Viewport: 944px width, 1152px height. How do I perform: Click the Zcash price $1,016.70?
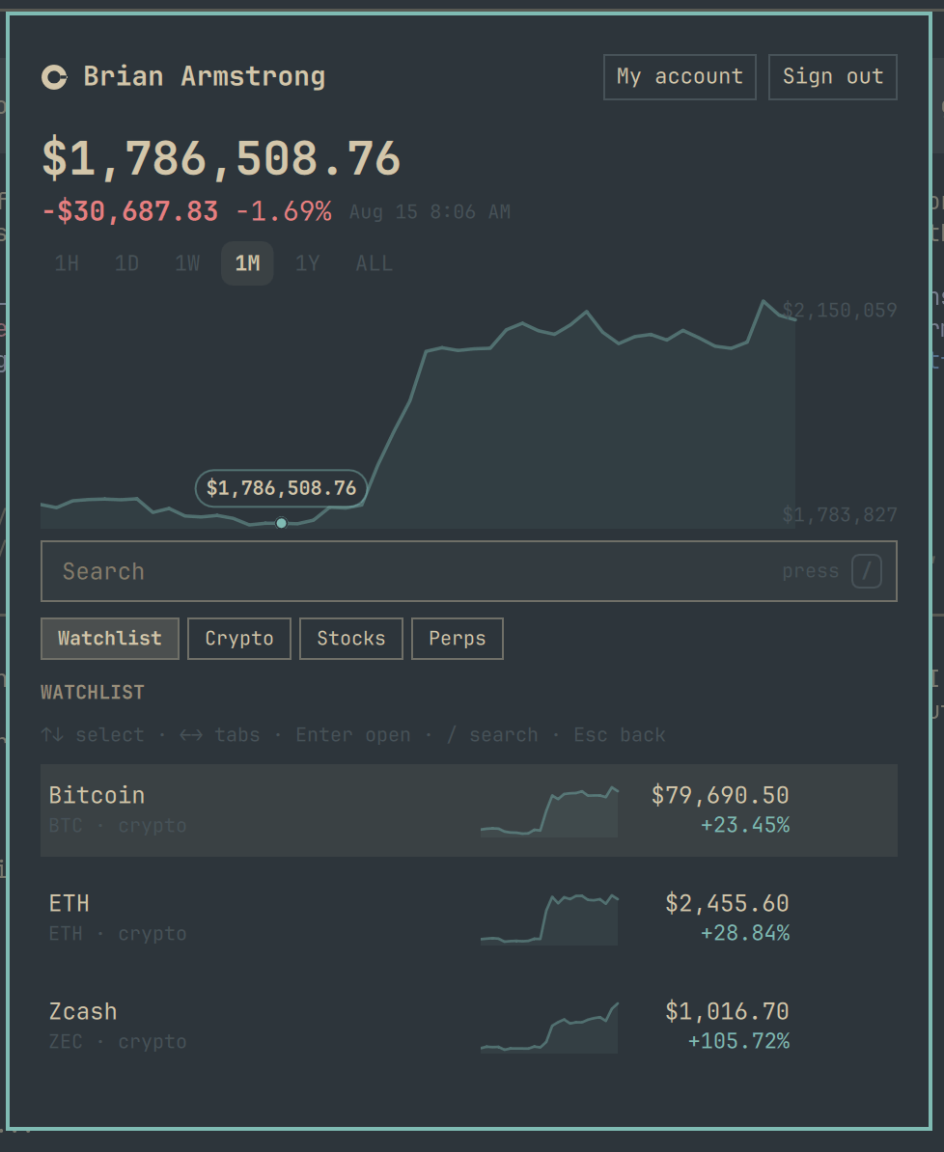click(x=727, y=1011)
